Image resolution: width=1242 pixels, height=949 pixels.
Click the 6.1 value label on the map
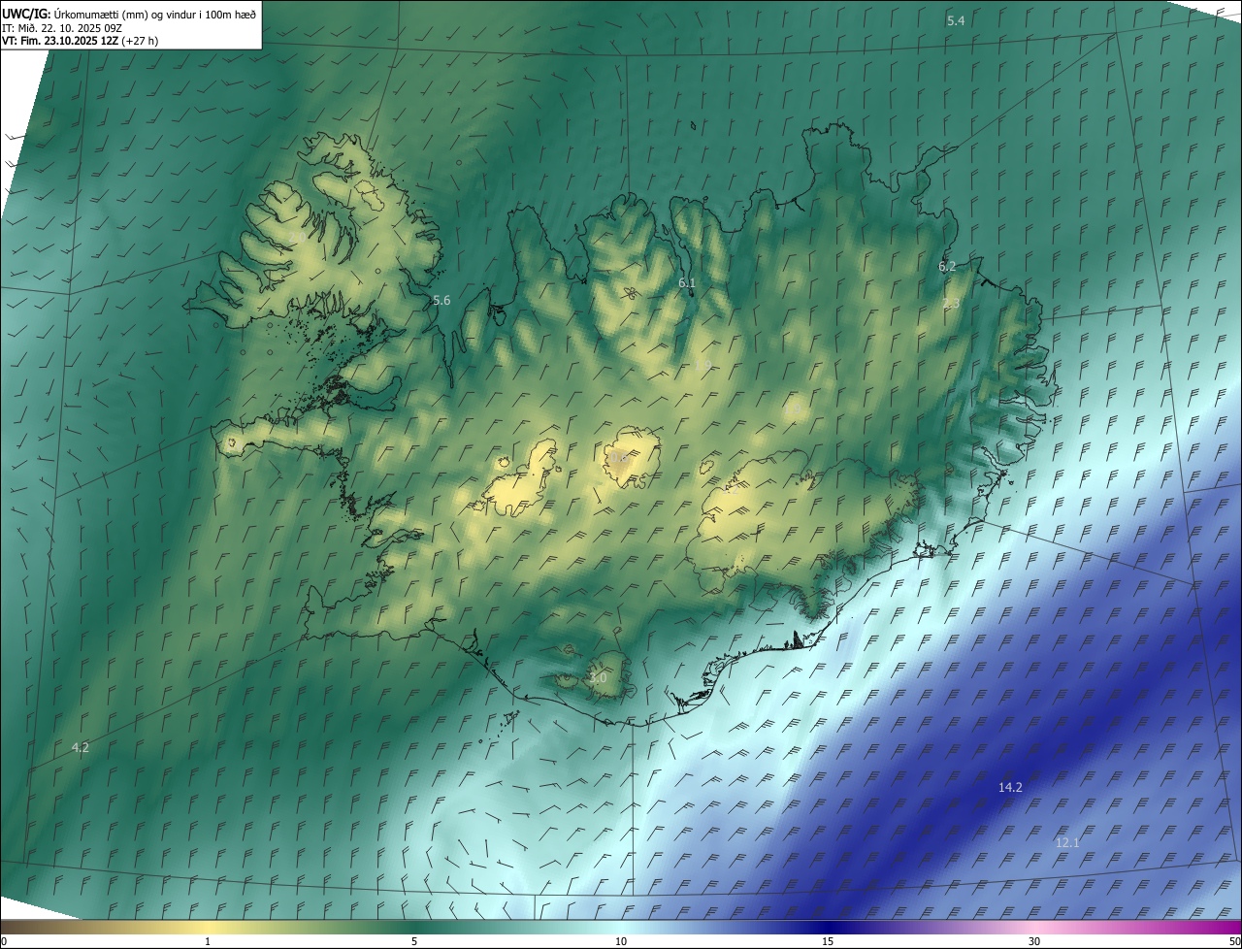[x=687, y=283]
